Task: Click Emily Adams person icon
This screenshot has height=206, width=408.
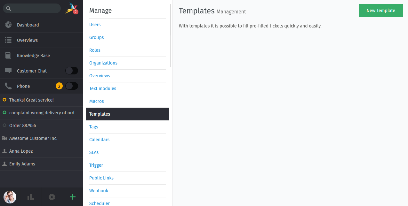Action: point(4,164)
